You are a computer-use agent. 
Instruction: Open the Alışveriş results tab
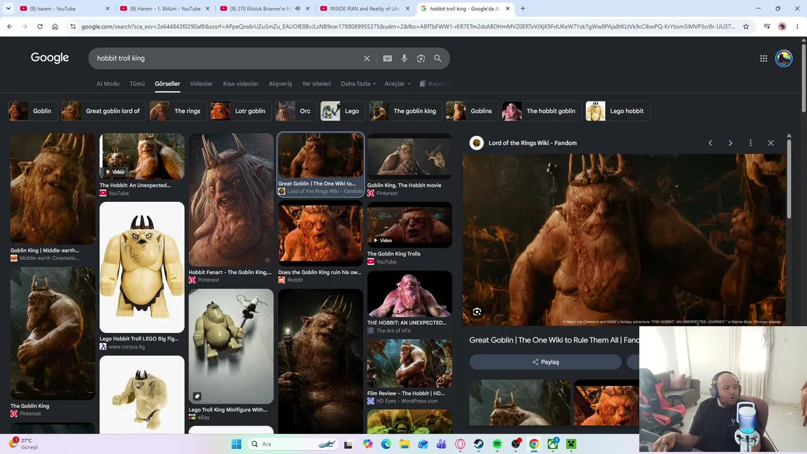[x=281, y=84]
